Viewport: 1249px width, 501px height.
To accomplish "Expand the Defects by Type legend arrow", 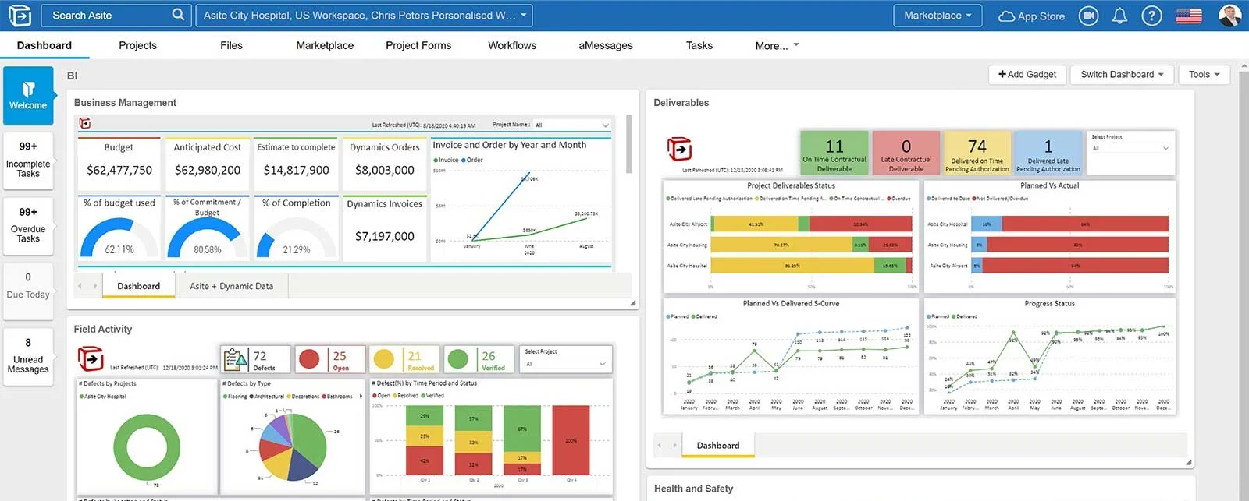I will click(x=361, y=397).
